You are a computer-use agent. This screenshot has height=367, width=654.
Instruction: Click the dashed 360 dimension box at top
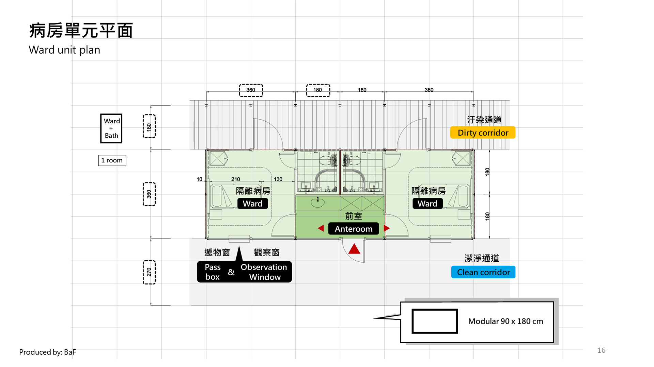pyautogui.click(x=251, y=90)
